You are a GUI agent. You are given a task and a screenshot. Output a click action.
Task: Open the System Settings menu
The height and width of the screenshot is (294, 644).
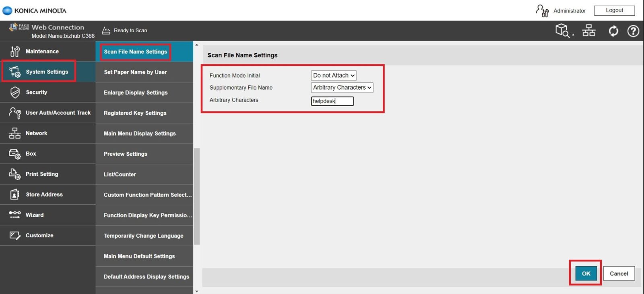click(x=47, y=72)
